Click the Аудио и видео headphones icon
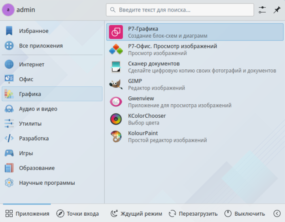 [x=9, y=109]
